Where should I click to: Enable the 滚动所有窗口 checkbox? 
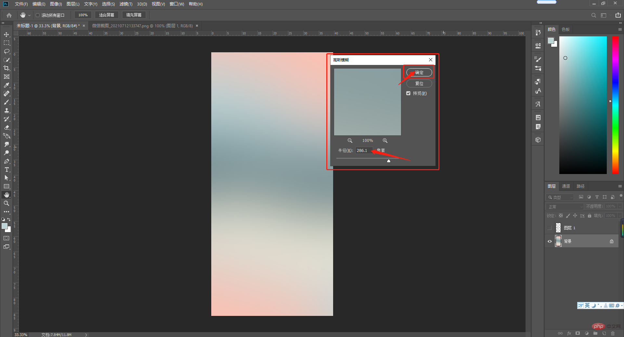(x=38, y=15)
